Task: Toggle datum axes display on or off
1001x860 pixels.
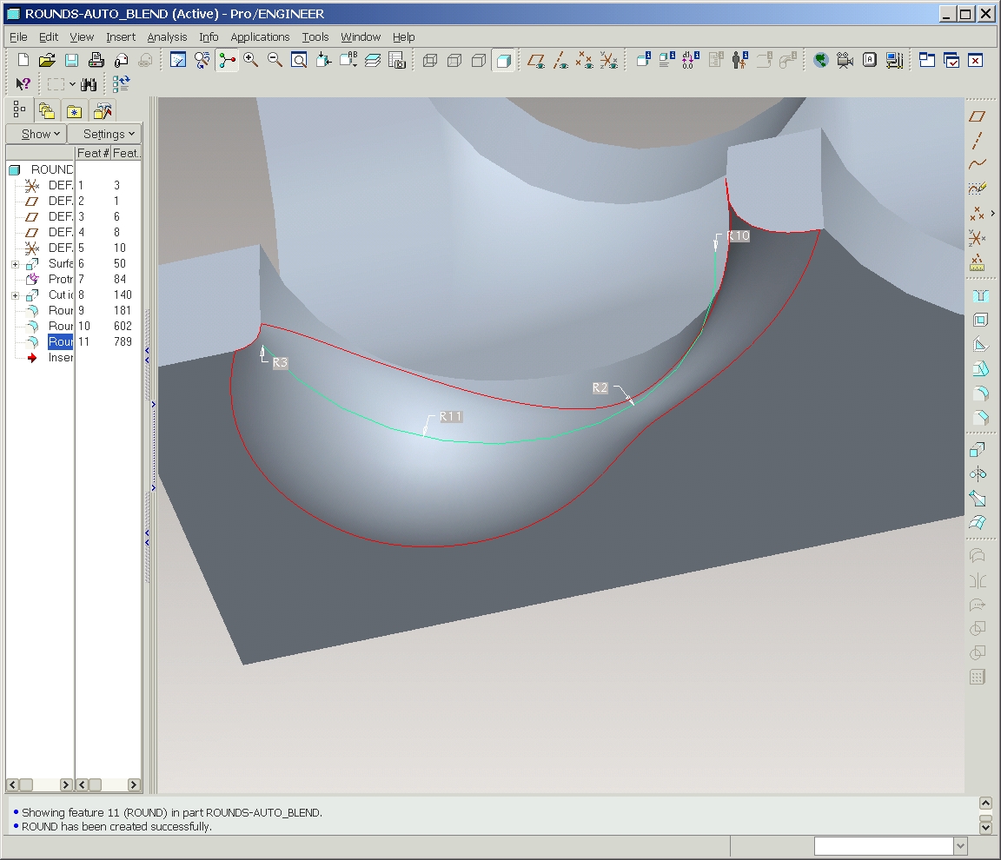Action: point(561,60)
